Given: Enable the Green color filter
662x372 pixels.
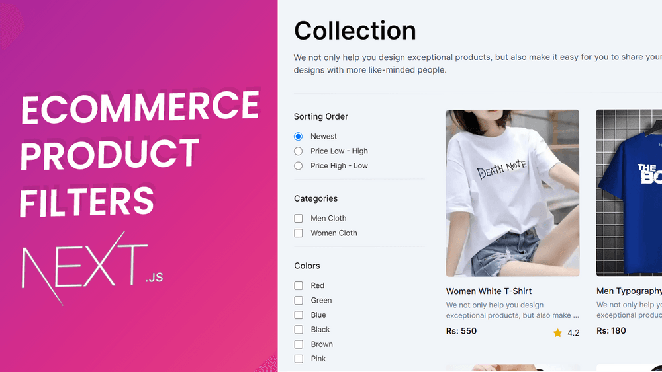Looking at the screenshot, I should coord(299,301).
